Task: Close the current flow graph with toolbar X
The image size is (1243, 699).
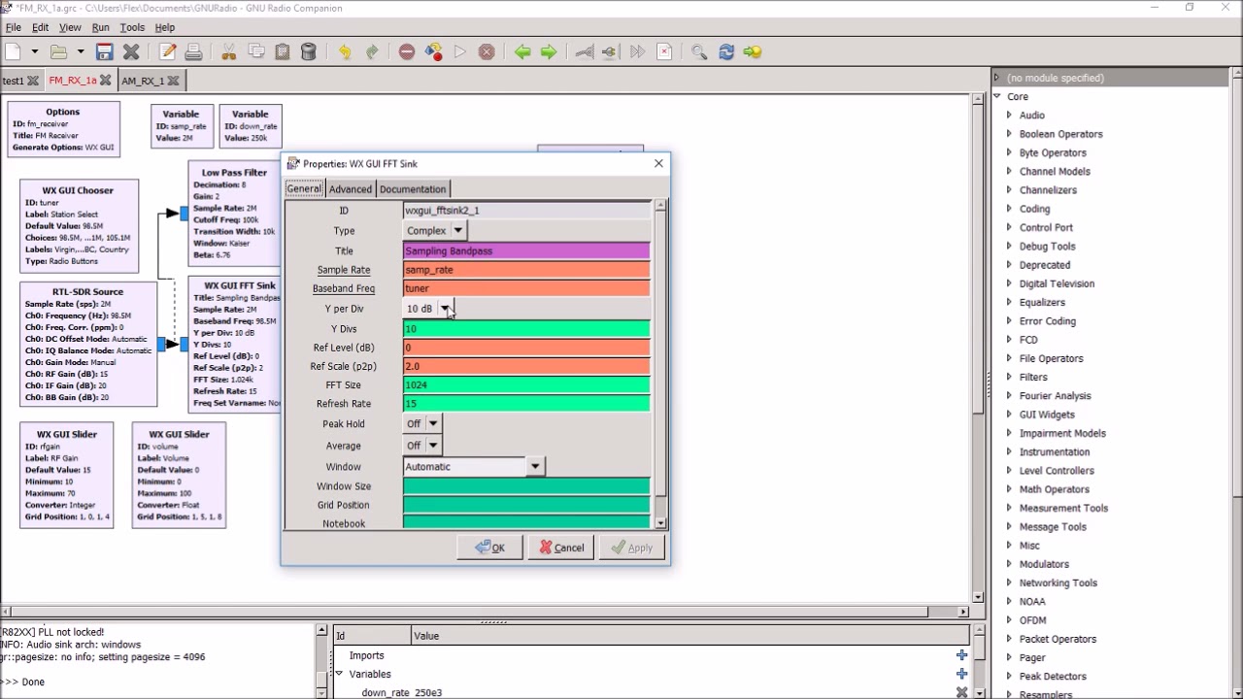Action: pos(131,51)
